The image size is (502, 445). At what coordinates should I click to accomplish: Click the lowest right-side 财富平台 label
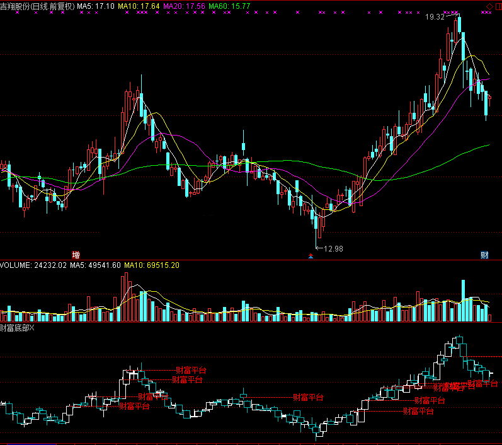(418, 411)
